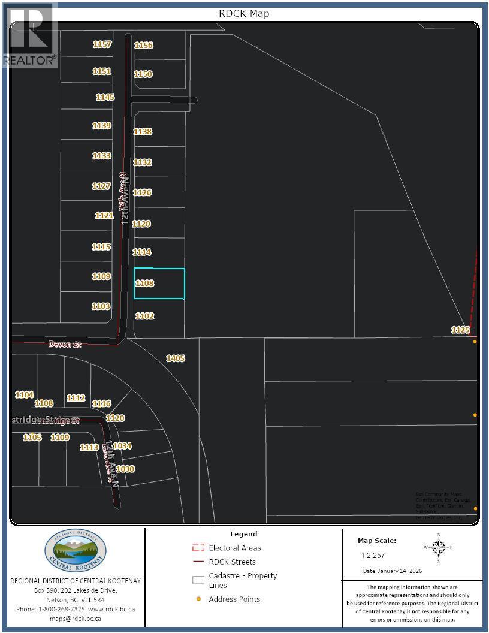The width and height of the screenshot is (489, 633).
Task: Click the Regional District Central Kootenay logo
Action: (76, 550)
